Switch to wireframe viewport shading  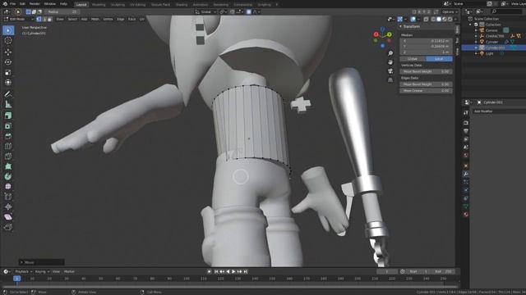coord(433,19)
